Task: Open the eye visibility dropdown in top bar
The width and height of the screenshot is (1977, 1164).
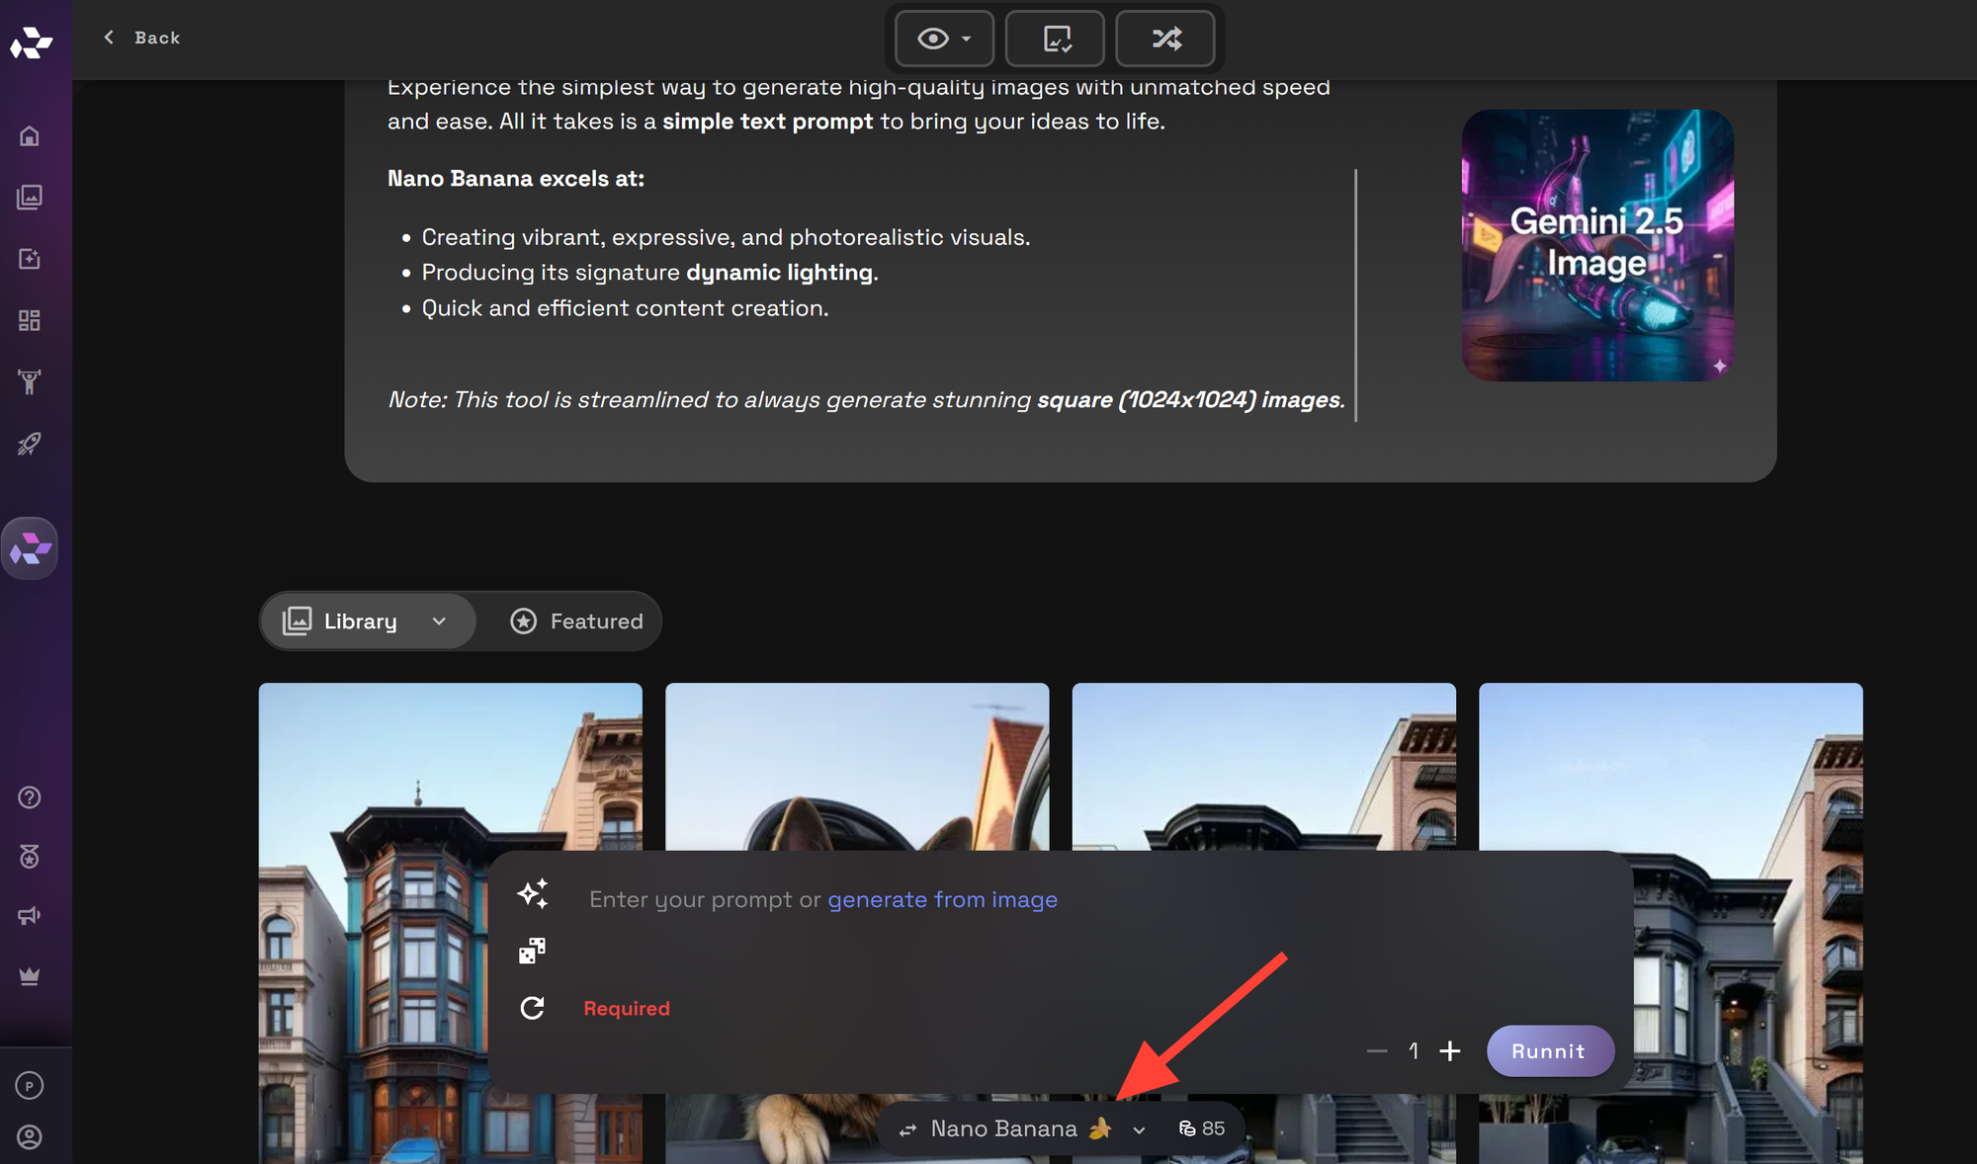Action: (944, 39)
